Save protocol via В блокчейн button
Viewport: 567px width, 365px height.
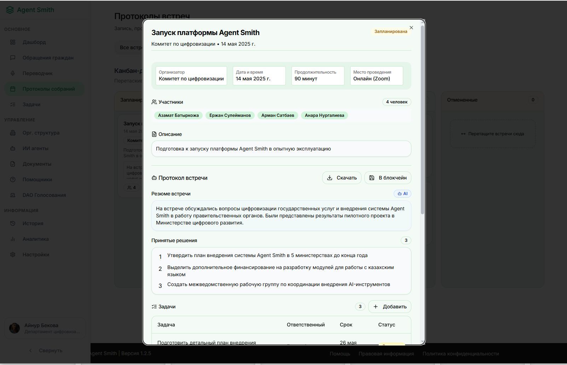(x=387, y=178)
